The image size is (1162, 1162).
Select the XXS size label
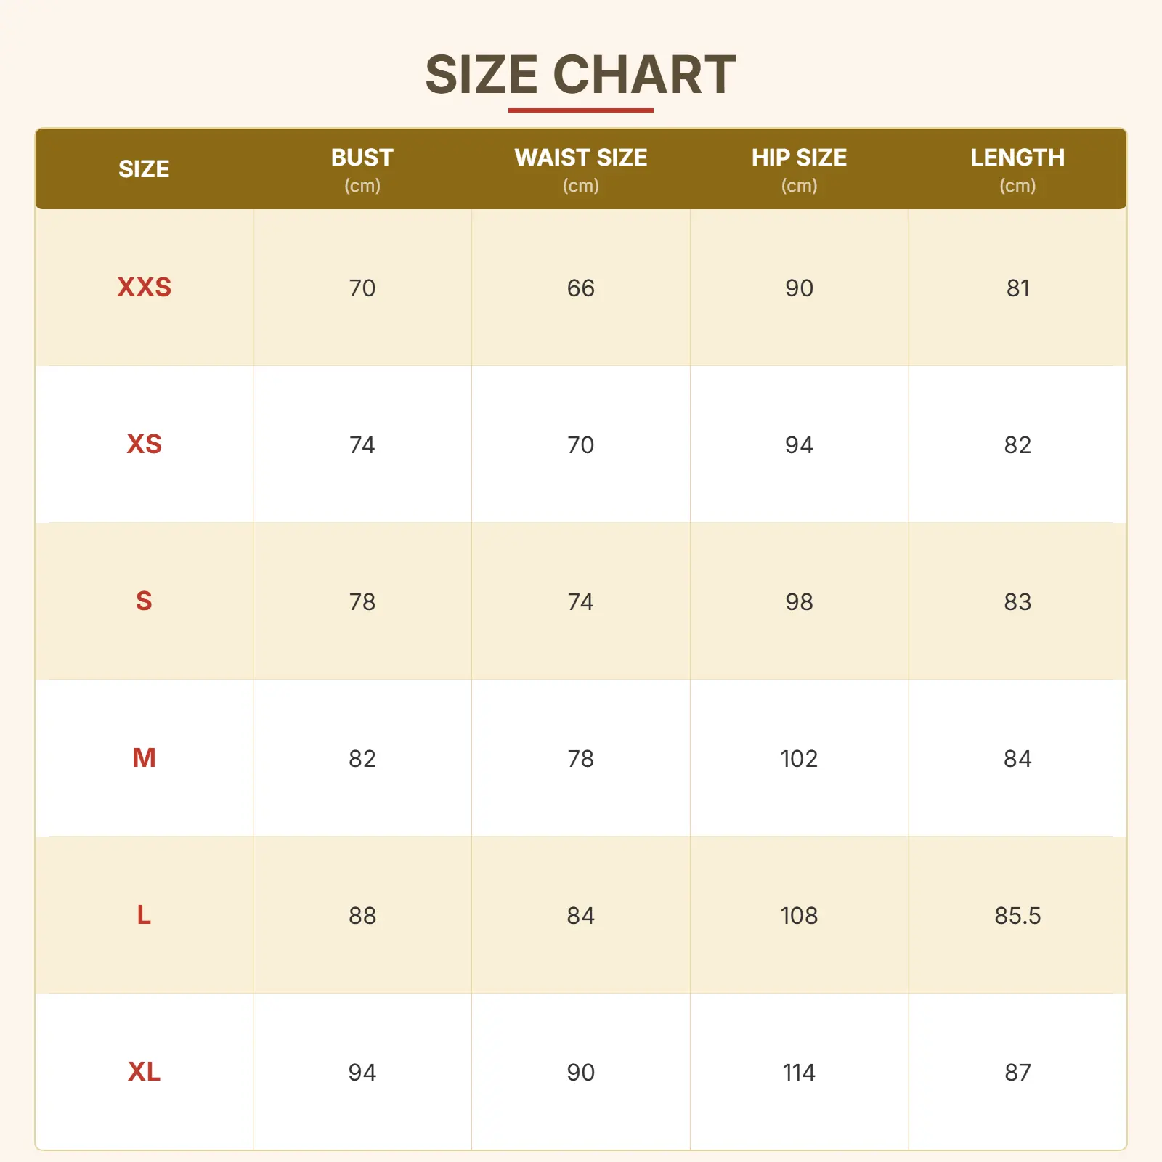pyautogui.click(x=144, y=288)
